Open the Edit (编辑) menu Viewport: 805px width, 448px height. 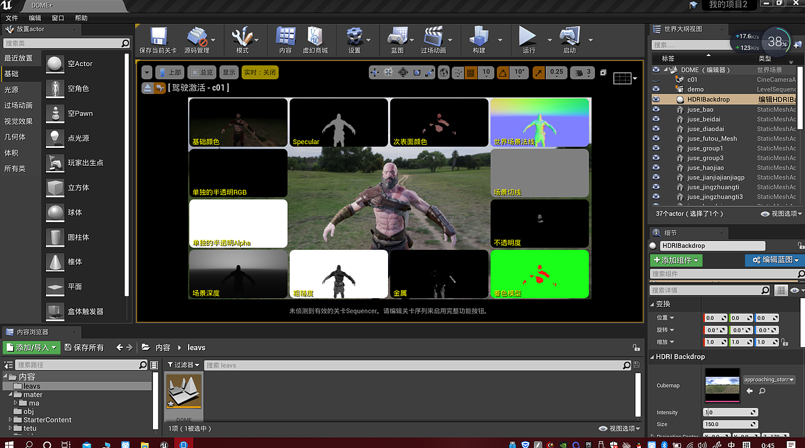tap(35, 18)
